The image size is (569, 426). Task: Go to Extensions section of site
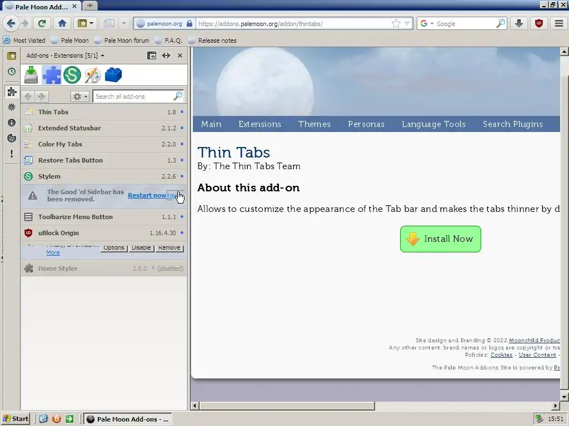point(260,124)
